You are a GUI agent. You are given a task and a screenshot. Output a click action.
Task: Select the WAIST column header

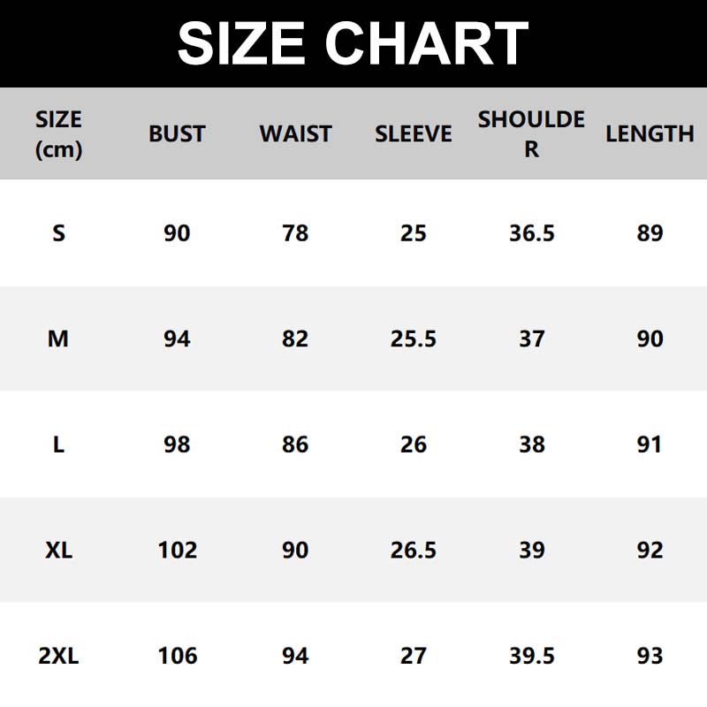pos(295,134)
